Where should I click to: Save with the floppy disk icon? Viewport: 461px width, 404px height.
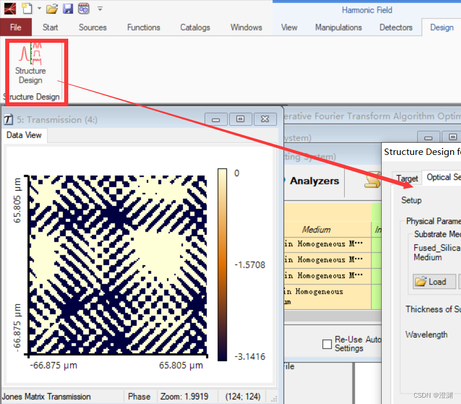tap(68, 9)
